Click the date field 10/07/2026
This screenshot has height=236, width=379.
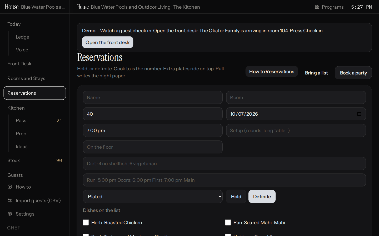coord(296,114)
